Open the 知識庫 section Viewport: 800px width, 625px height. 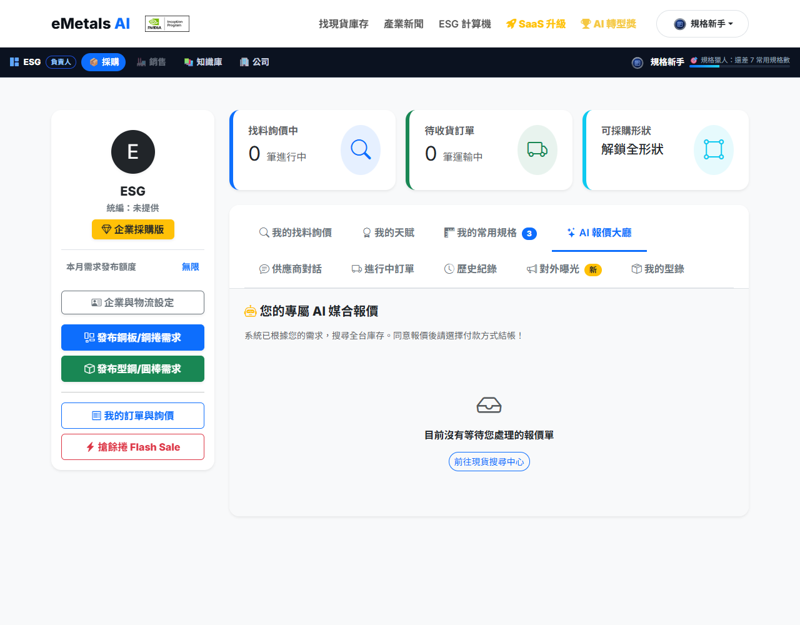[203, 62]
